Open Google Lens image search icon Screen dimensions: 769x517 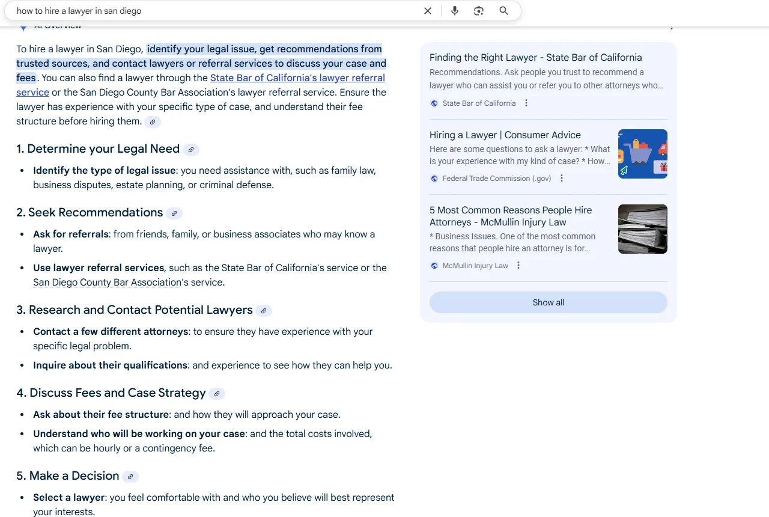479,11
